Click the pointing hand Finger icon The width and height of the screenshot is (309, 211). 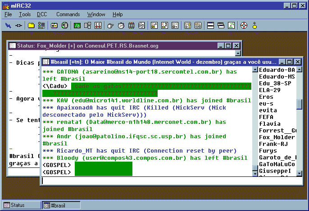110,26
